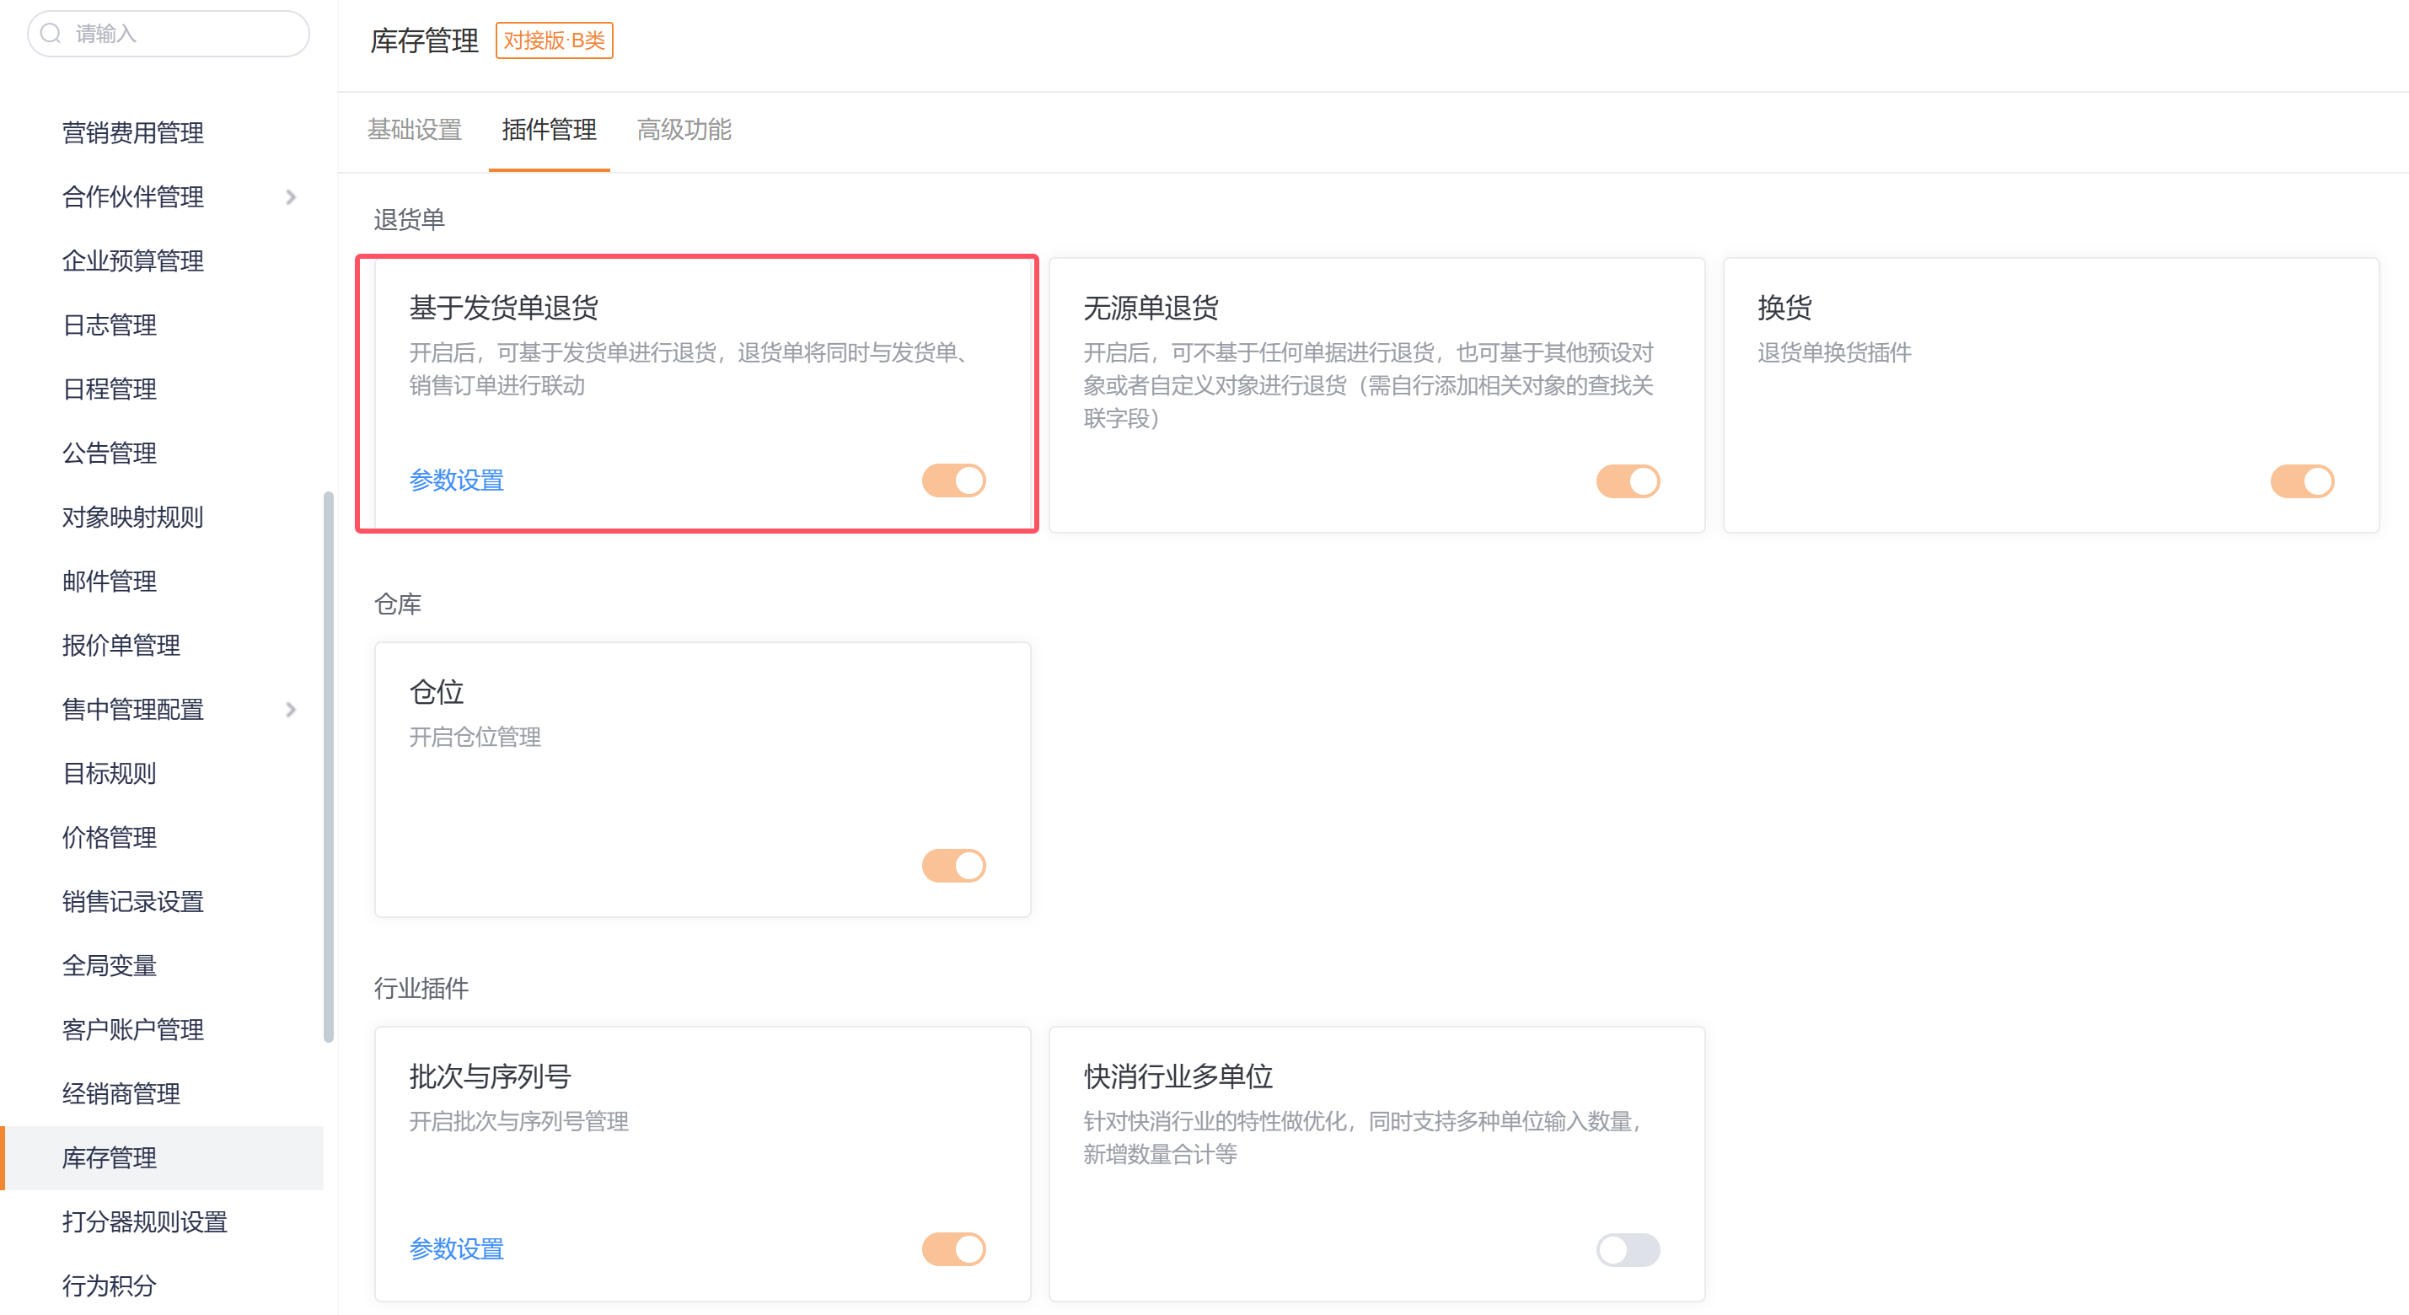
Task: Expand 合作伙伴管理 submenu chevron
Action: click(291, 197)
